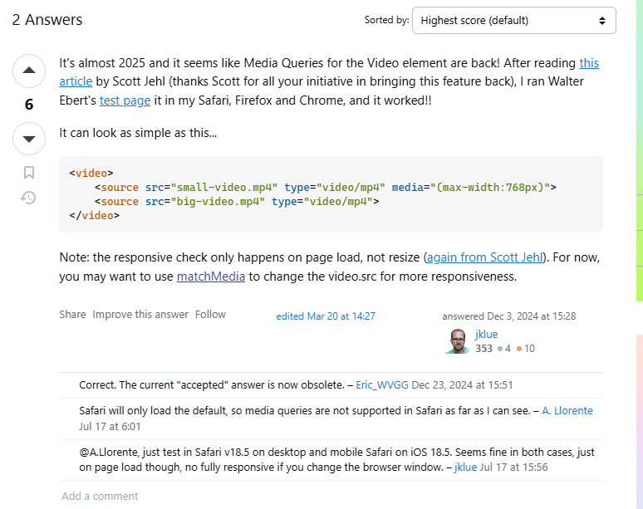Click 'Add a comment'
Screen dimensions: 643x509
(100, 497)
